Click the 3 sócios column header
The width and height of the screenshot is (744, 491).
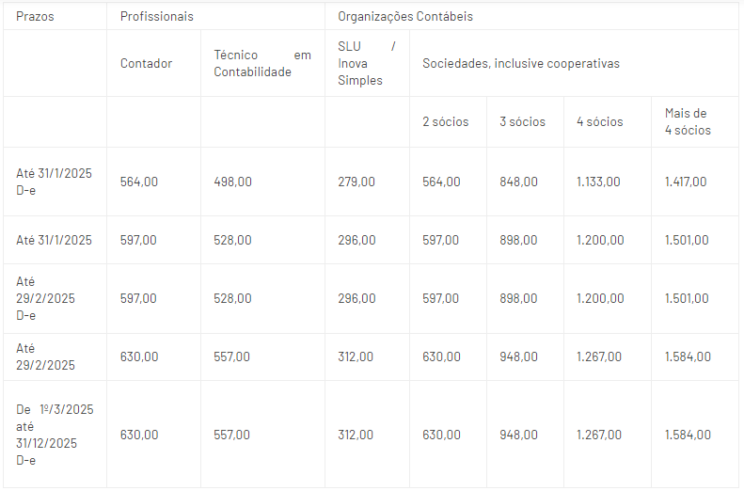(x=522, y=122)
